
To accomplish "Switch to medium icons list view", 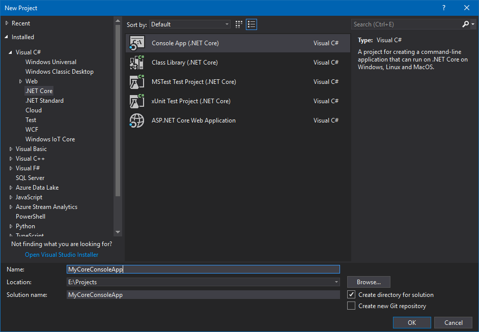I will [251, 24].
